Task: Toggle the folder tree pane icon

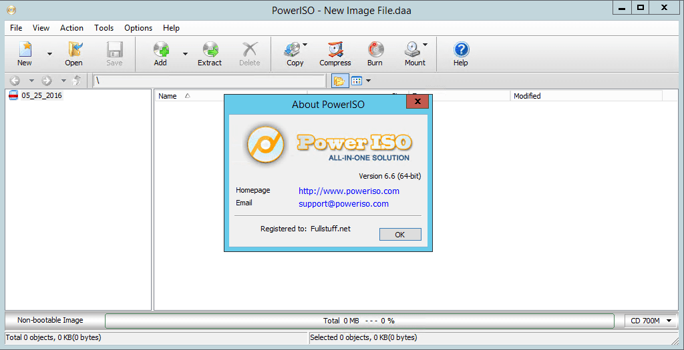Action: pyautogui.click(x=340, y=81)
